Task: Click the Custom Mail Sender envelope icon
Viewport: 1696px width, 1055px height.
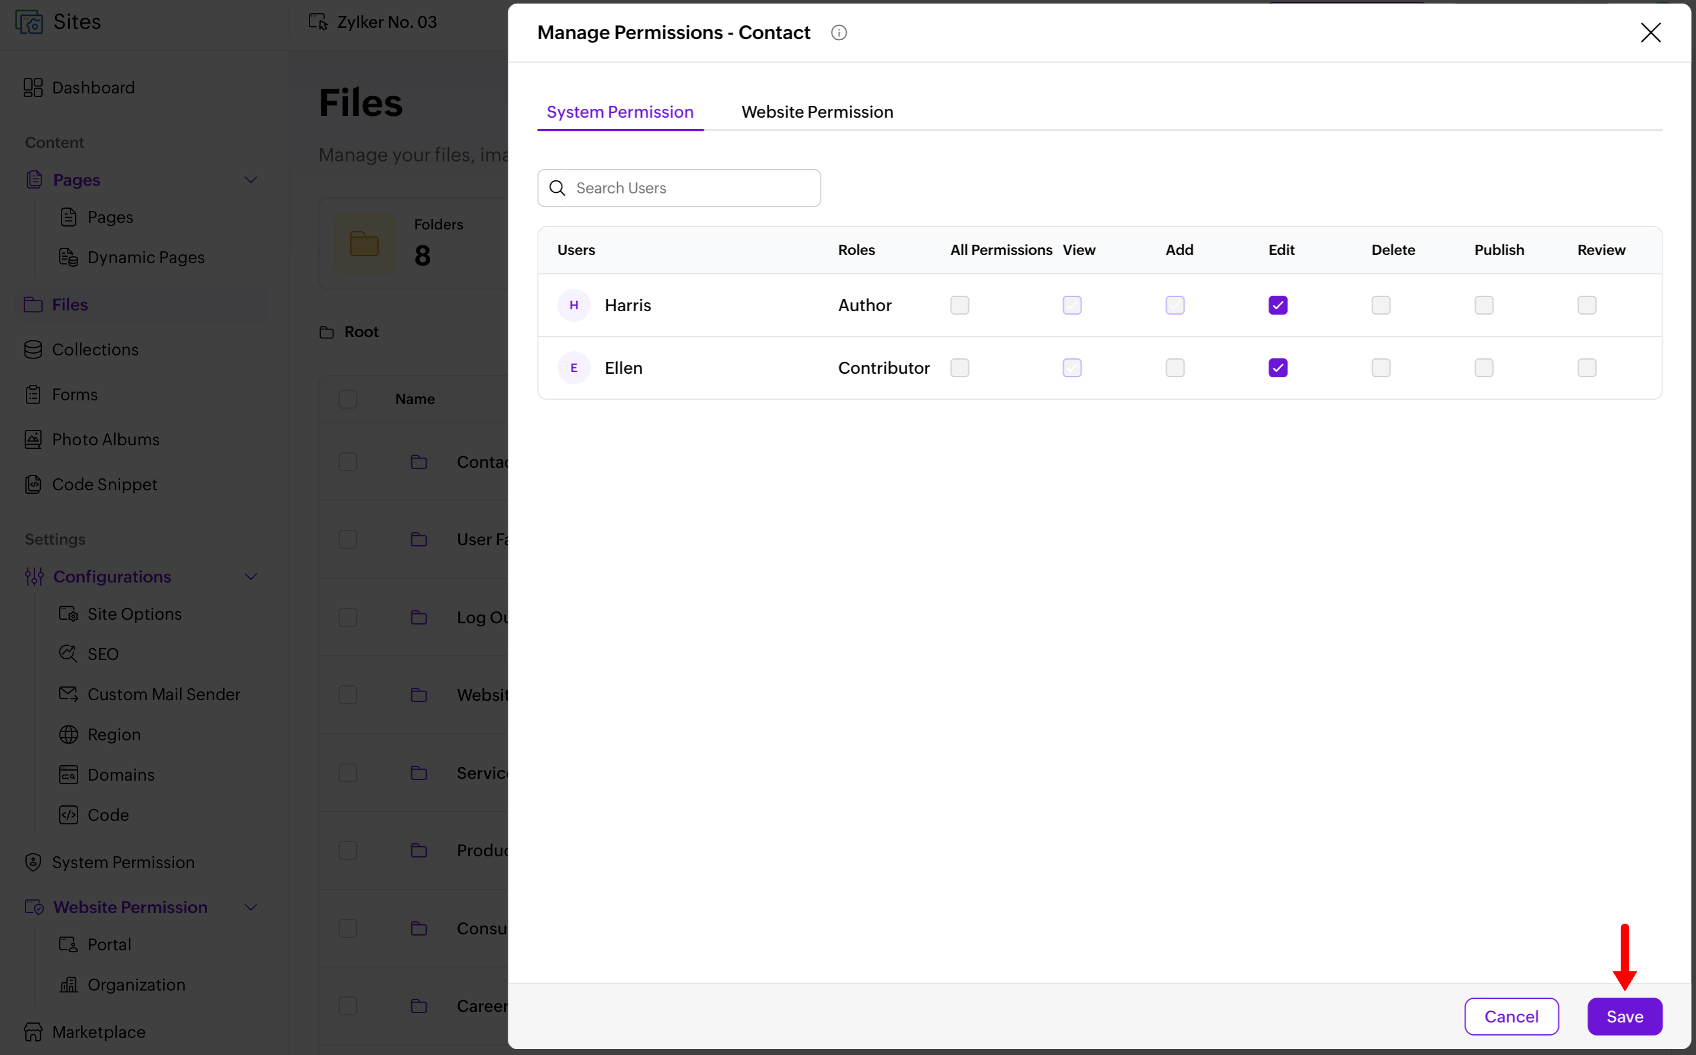Action: tap(69, 694)
